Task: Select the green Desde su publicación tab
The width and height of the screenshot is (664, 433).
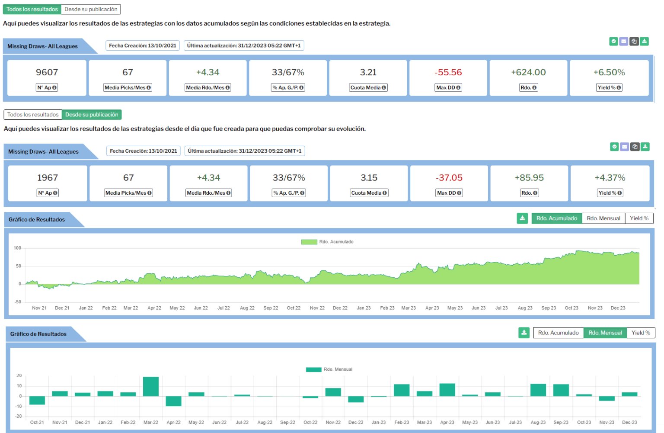Action: pyautogui.click(x=92, y=115)
